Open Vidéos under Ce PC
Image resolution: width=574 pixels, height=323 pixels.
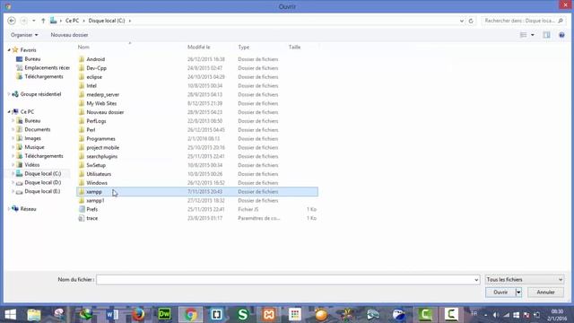[x=32, y=165]
